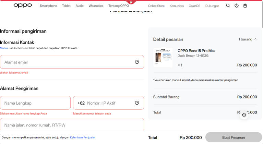The height and width of the screenshot is (144, 263).
Task: Open the Tablet menu
Action: pyautogui.click(x=66, y=6)
